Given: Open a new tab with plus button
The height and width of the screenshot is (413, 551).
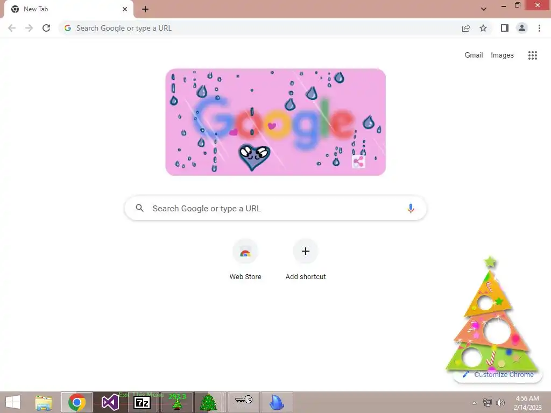Looking at the screenshot, I should pos(145,9).
